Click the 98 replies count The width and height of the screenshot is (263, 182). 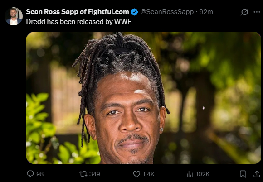[x=40, y=174]
